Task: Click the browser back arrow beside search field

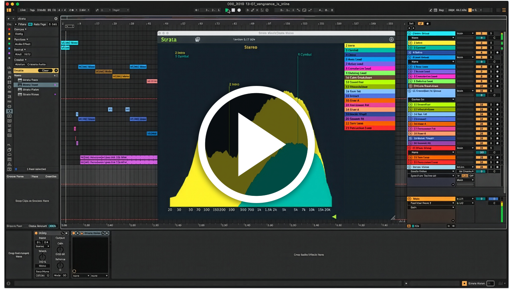Action: coord(9,18)
